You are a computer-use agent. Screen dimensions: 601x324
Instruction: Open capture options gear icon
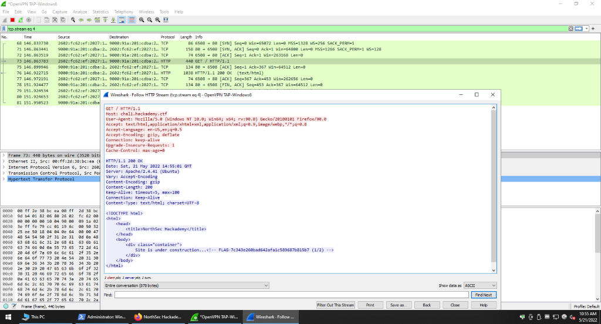pos(28,19)
